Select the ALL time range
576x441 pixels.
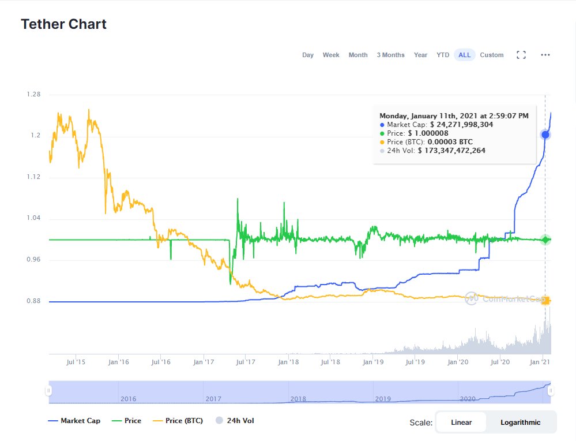point(464,55)
